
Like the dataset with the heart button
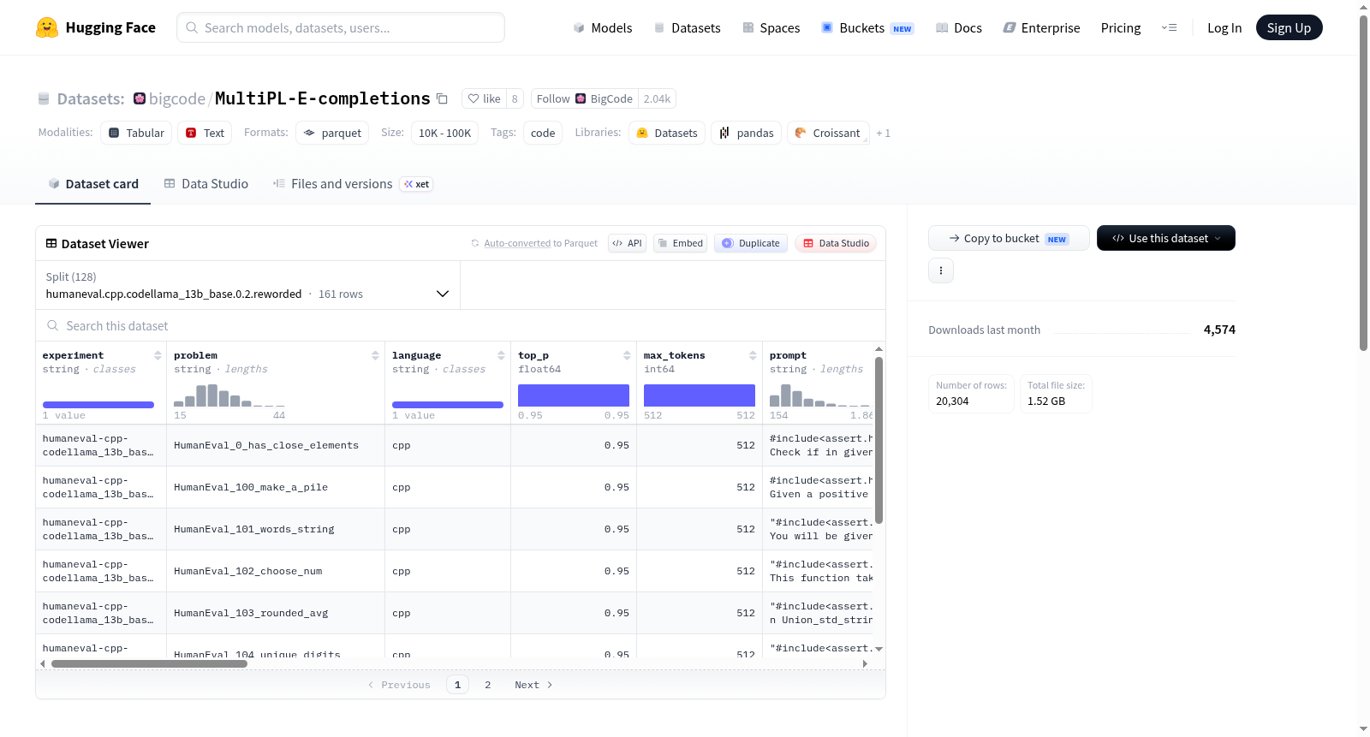click(484, 98)
